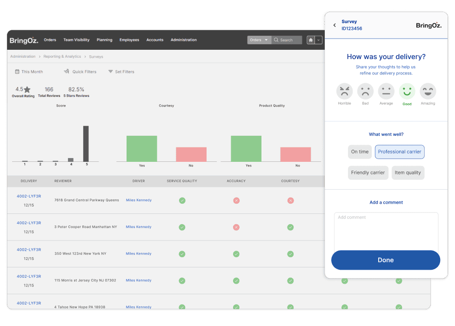
Task: Open delivery 4002-LYF3R for 350 West 123rd
Action: point(29,249)
